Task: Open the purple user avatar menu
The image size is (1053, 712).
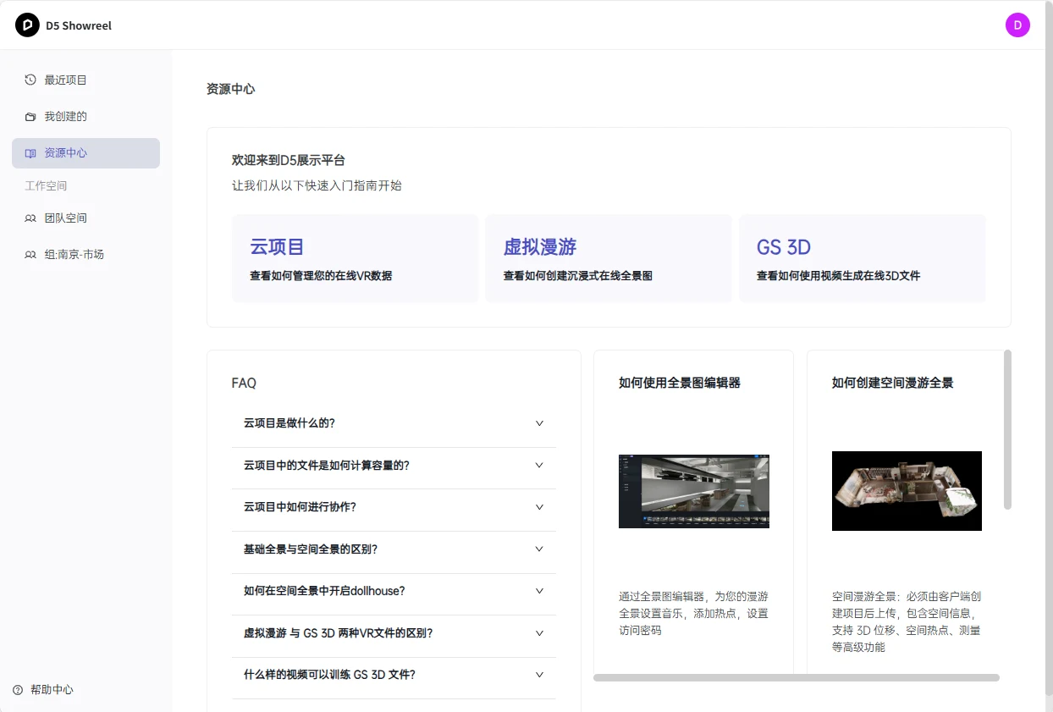Action: (x=1017, y=25)
